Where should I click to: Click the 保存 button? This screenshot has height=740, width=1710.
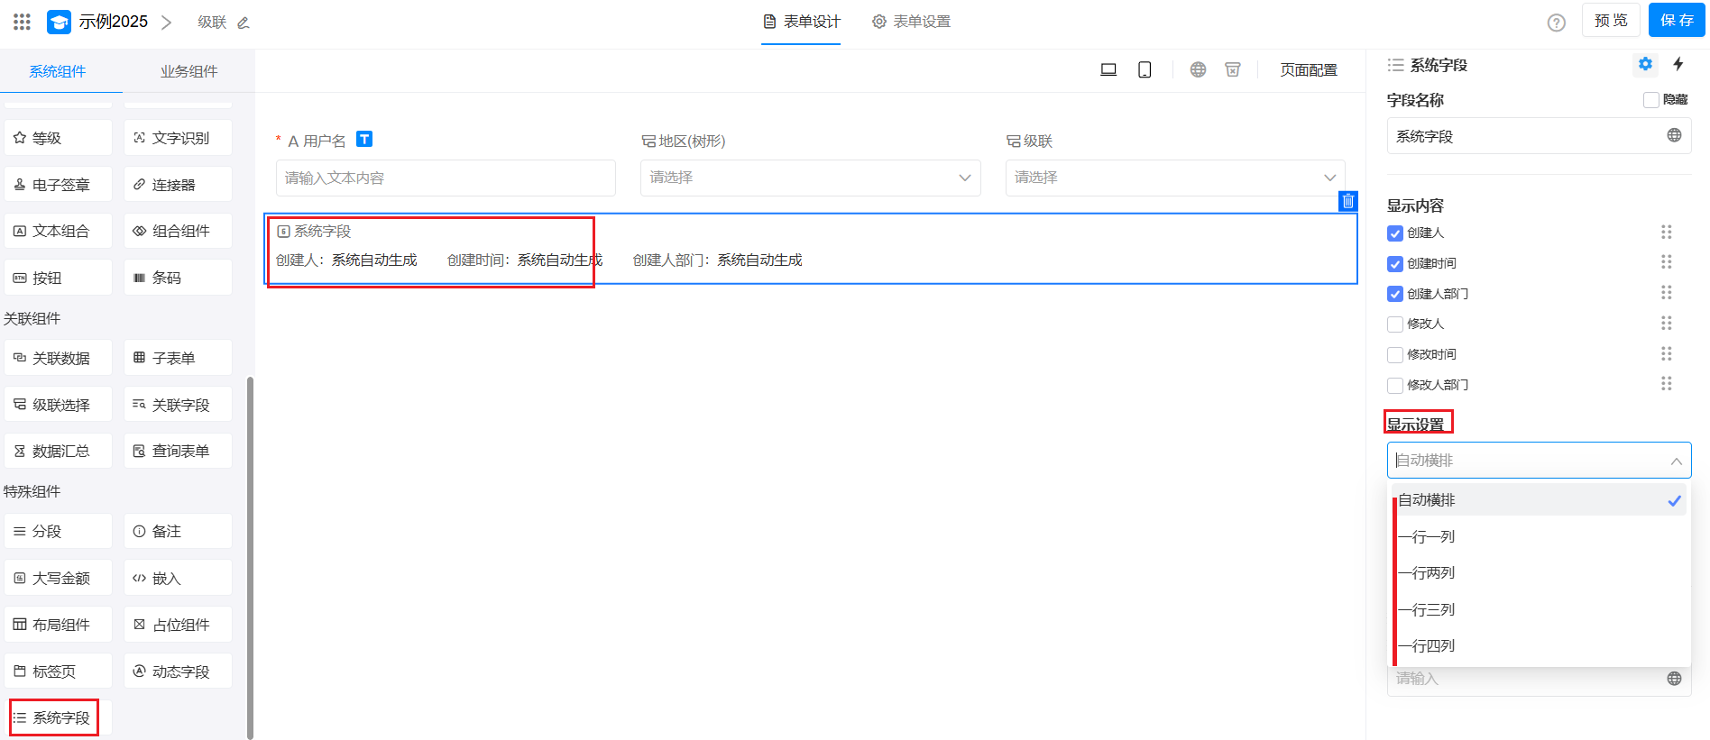point(1676,21)
